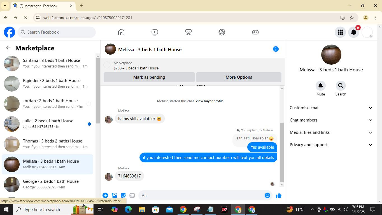Open a new browser tab

(81, 6)
